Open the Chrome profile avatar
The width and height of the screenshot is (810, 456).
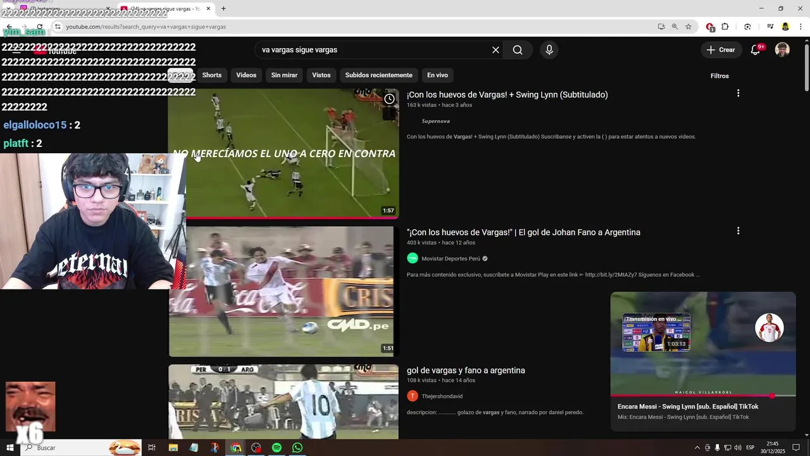click(x=785, y=27)
